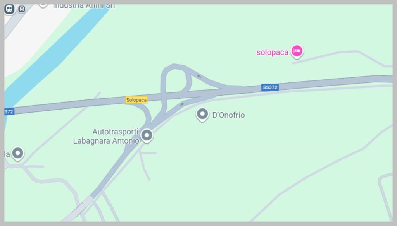This screenshot has height=226, width=397.
Task: Click the small bus stop icon
Action: click(22, 9)
